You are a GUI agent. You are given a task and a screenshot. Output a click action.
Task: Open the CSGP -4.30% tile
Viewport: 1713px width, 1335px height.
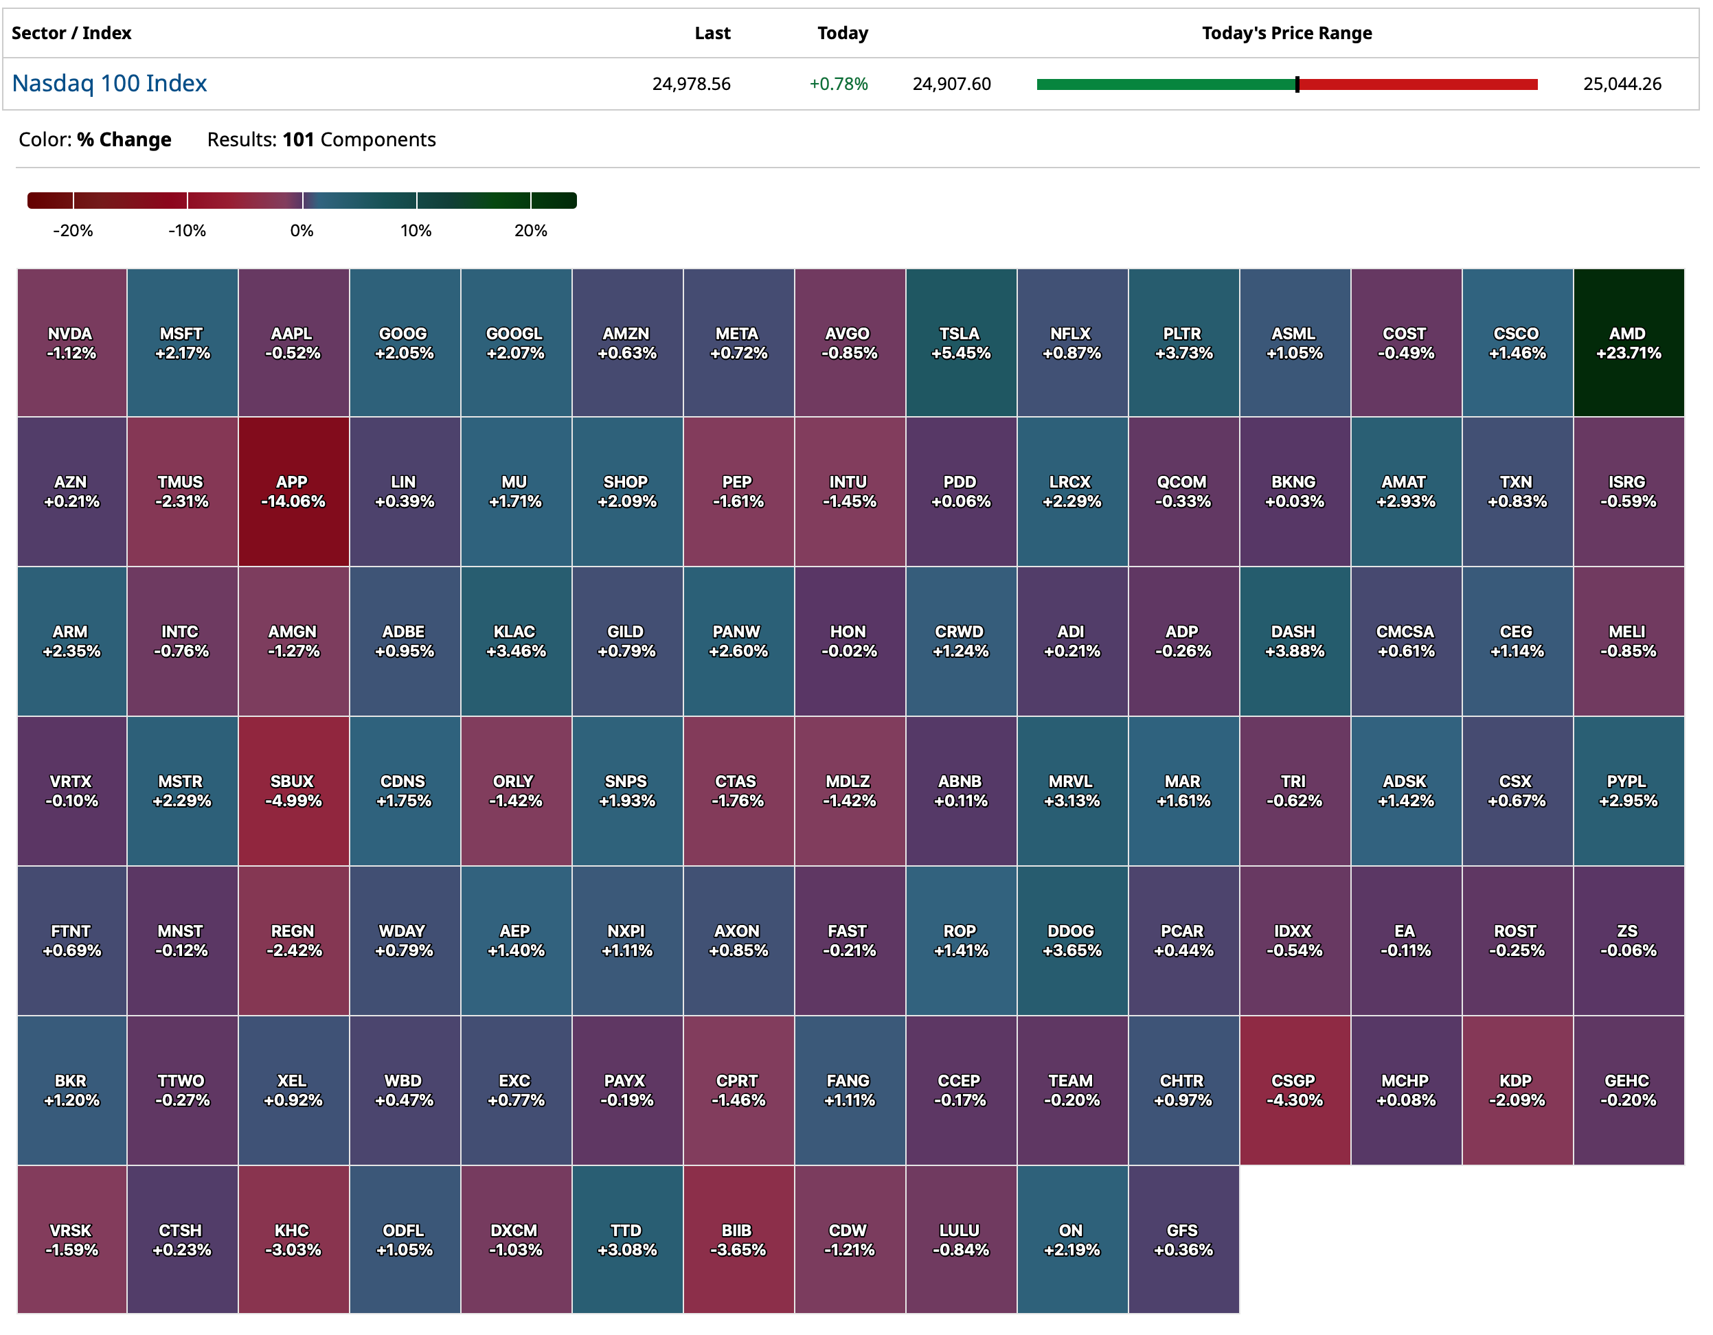point(1294,1091)
